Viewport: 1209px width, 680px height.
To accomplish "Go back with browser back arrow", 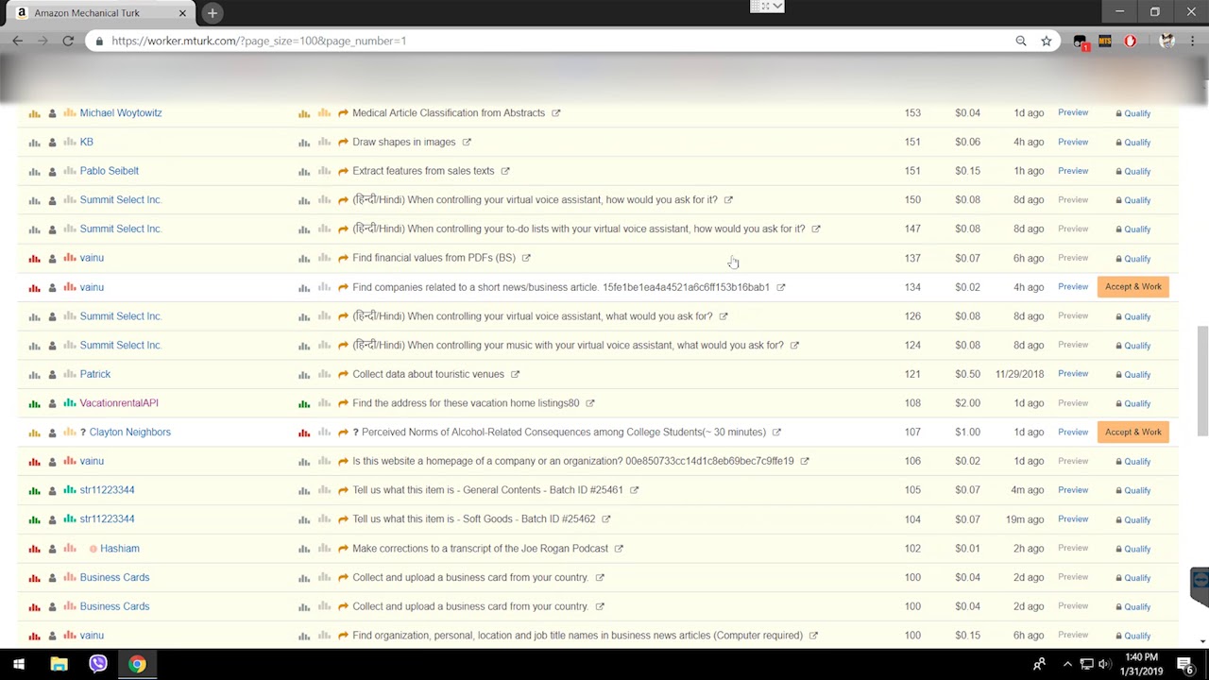I will coord(18,41).
